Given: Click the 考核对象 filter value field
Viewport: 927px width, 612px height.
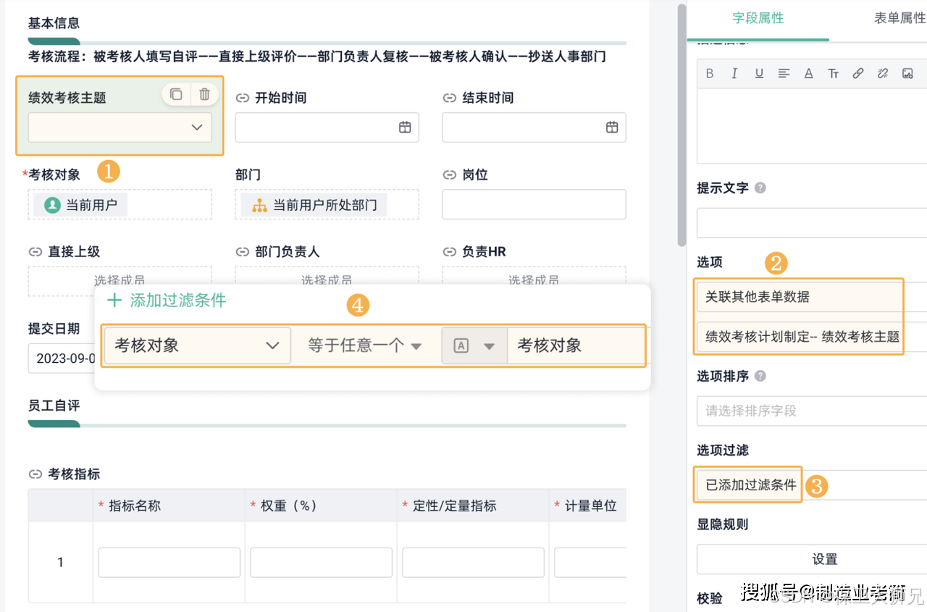Looking at the screenshot, I should pos(576,345).
